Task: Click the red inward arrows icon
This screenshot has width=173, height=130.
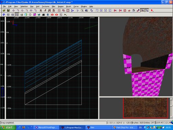Action: click(52, 15)
